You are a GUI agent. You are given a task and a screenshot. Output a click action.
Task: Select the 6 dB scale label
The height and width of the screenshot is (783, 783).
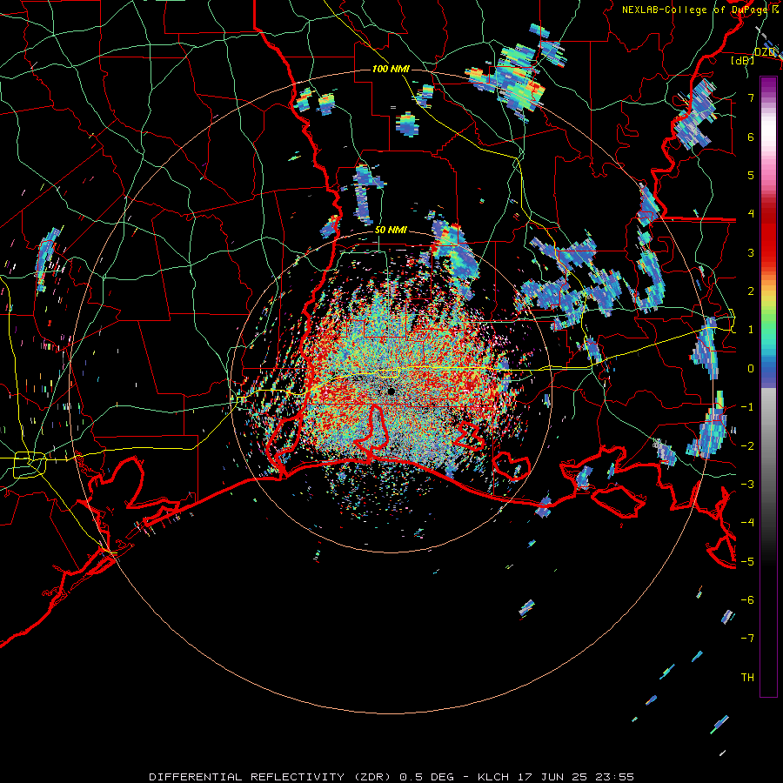pyautogui.click(x=751, y=137)
